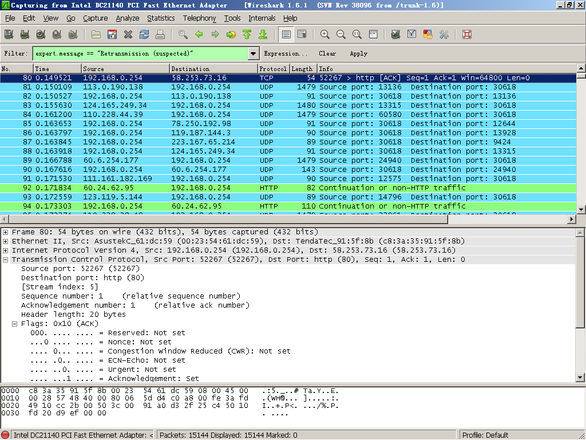Open the Internals menu
Image resolution: width=586 pixels, height=440 pixels.
[x=262, y=18]
